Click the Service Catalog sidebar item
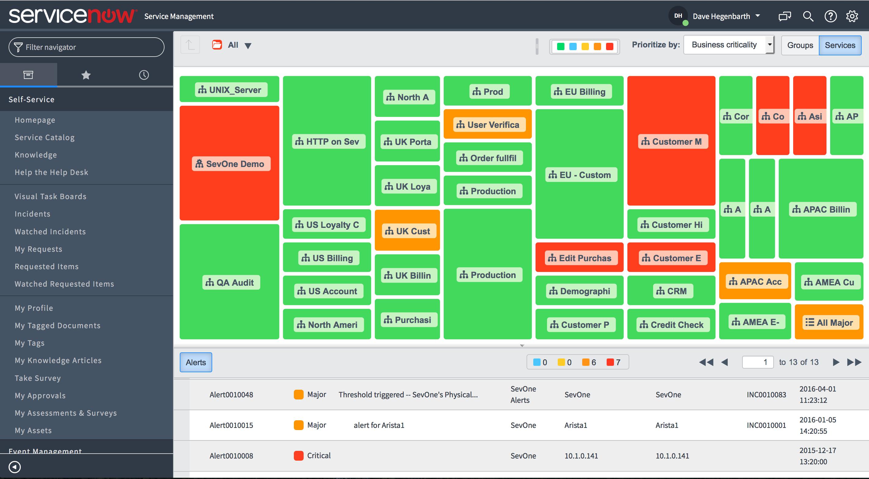Image resolution: width=869 pixels, height=479 pixels. [45, 137]
